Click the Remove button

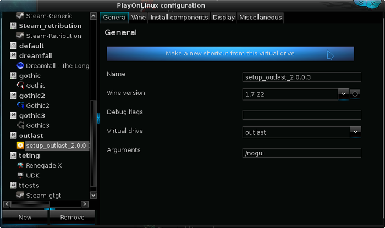click(x=72, y=217)
